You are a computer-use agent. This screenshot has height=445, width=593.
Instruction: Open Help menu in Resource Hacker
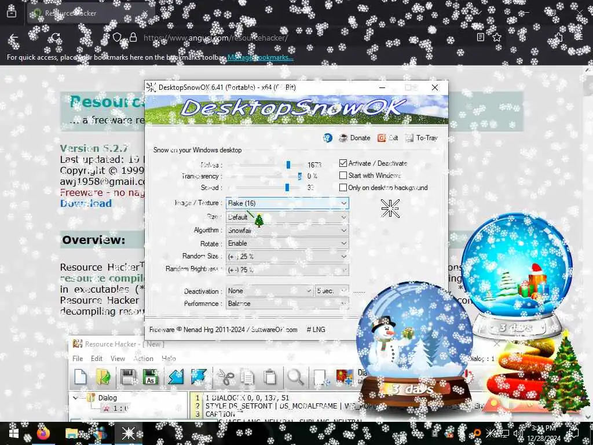pyautogui.click(x=169, y=358)
